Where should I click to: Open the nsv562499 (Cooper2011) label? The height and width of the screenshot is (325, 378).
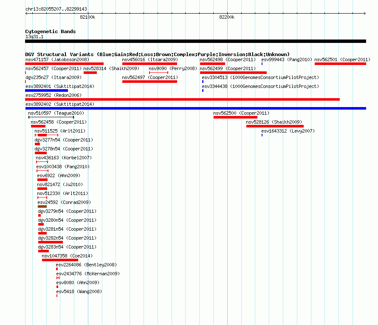228,68
